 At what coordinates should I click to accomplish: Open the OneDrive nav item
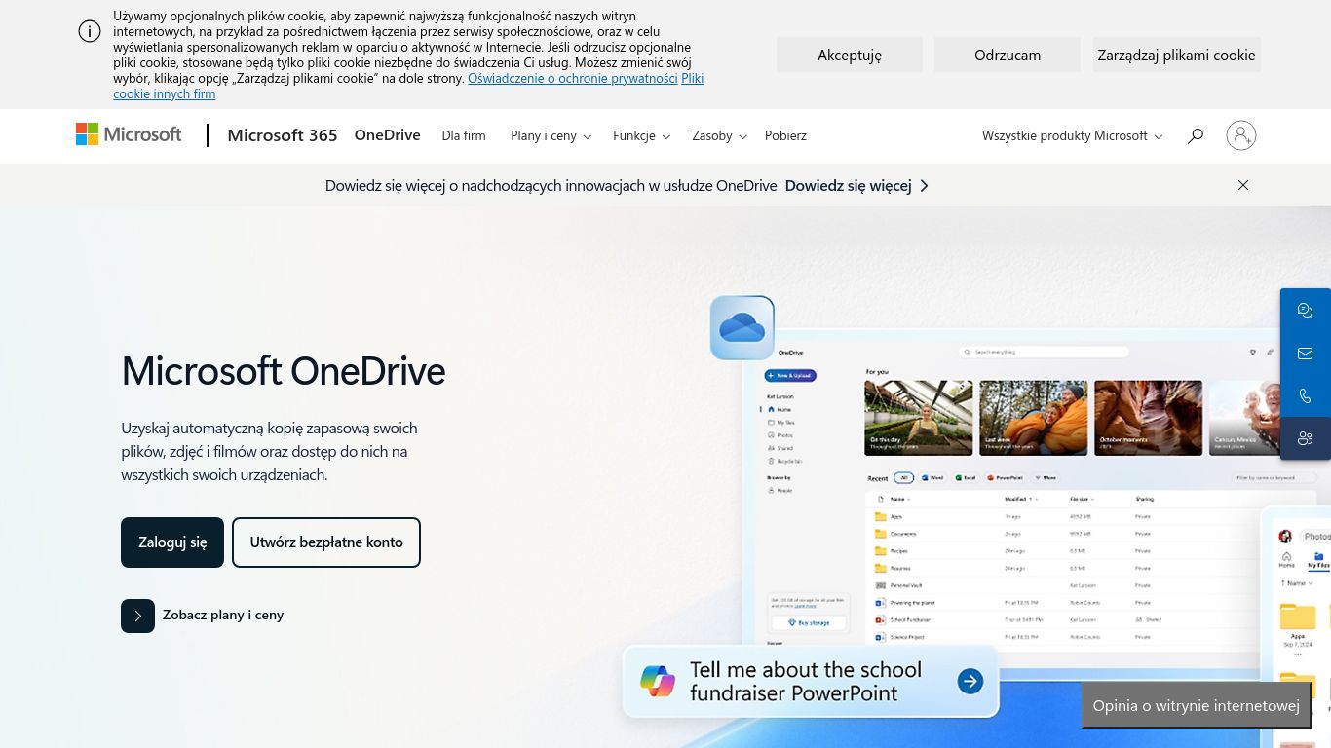(x=388, y=135)
